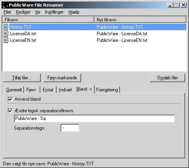Image resolution: width=189 pixels, height=168 pixels.
Task: Uncheck the Anvend bland checkbox
Action: 10,99
